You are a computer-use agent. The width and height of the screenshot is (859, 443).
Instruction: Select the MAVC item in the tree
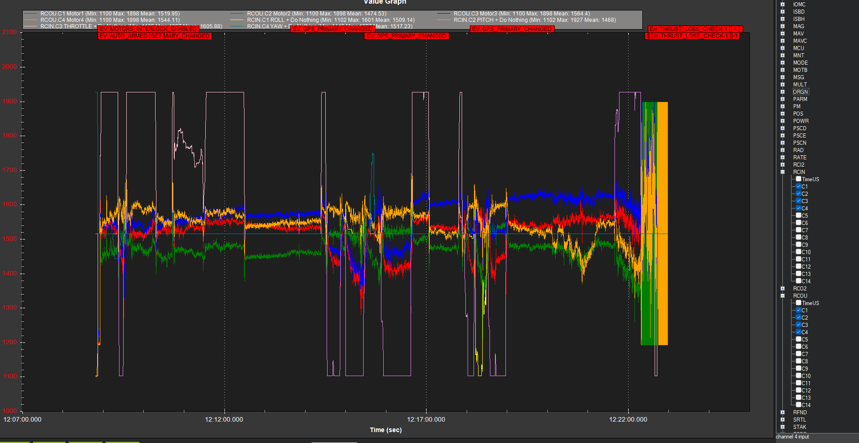coord(800,41)
